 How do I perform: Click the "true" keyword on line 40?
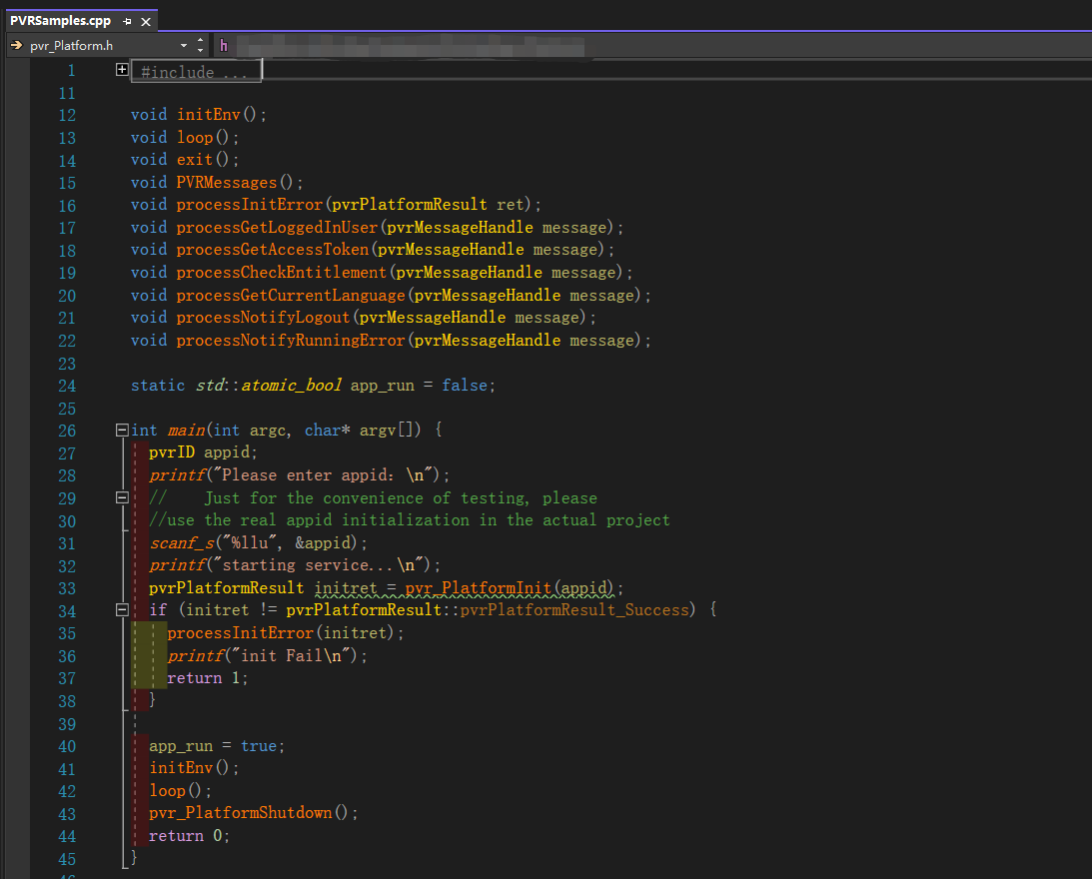point(259,746)
